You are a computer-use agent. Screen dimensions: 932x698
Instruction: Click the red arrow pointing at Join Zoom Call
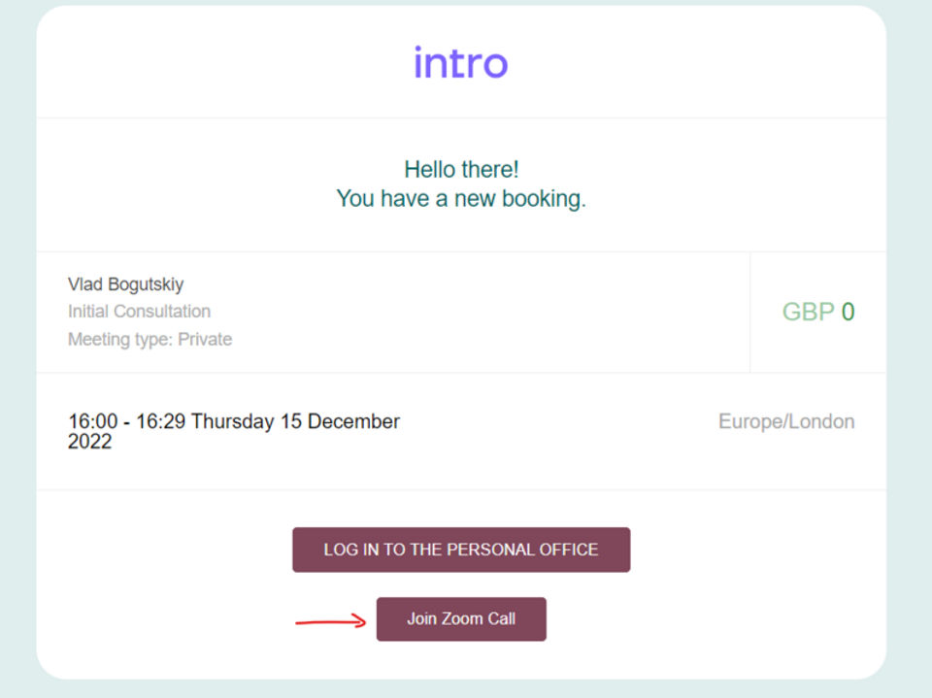tap(331, 621)
